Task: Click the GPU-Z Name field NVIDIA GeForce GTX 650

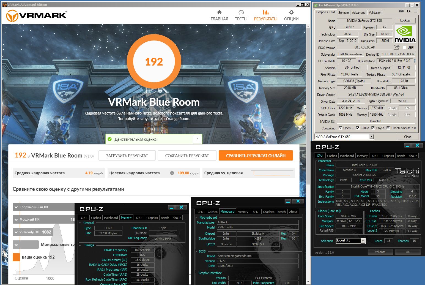Action: 364,21
